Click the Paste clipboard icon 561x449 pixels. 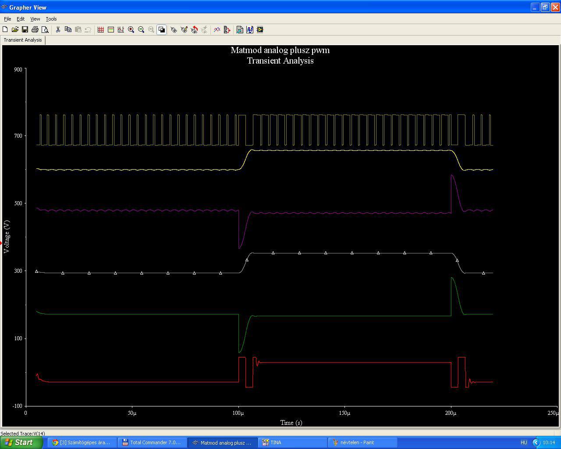click(x=78, y=29)
